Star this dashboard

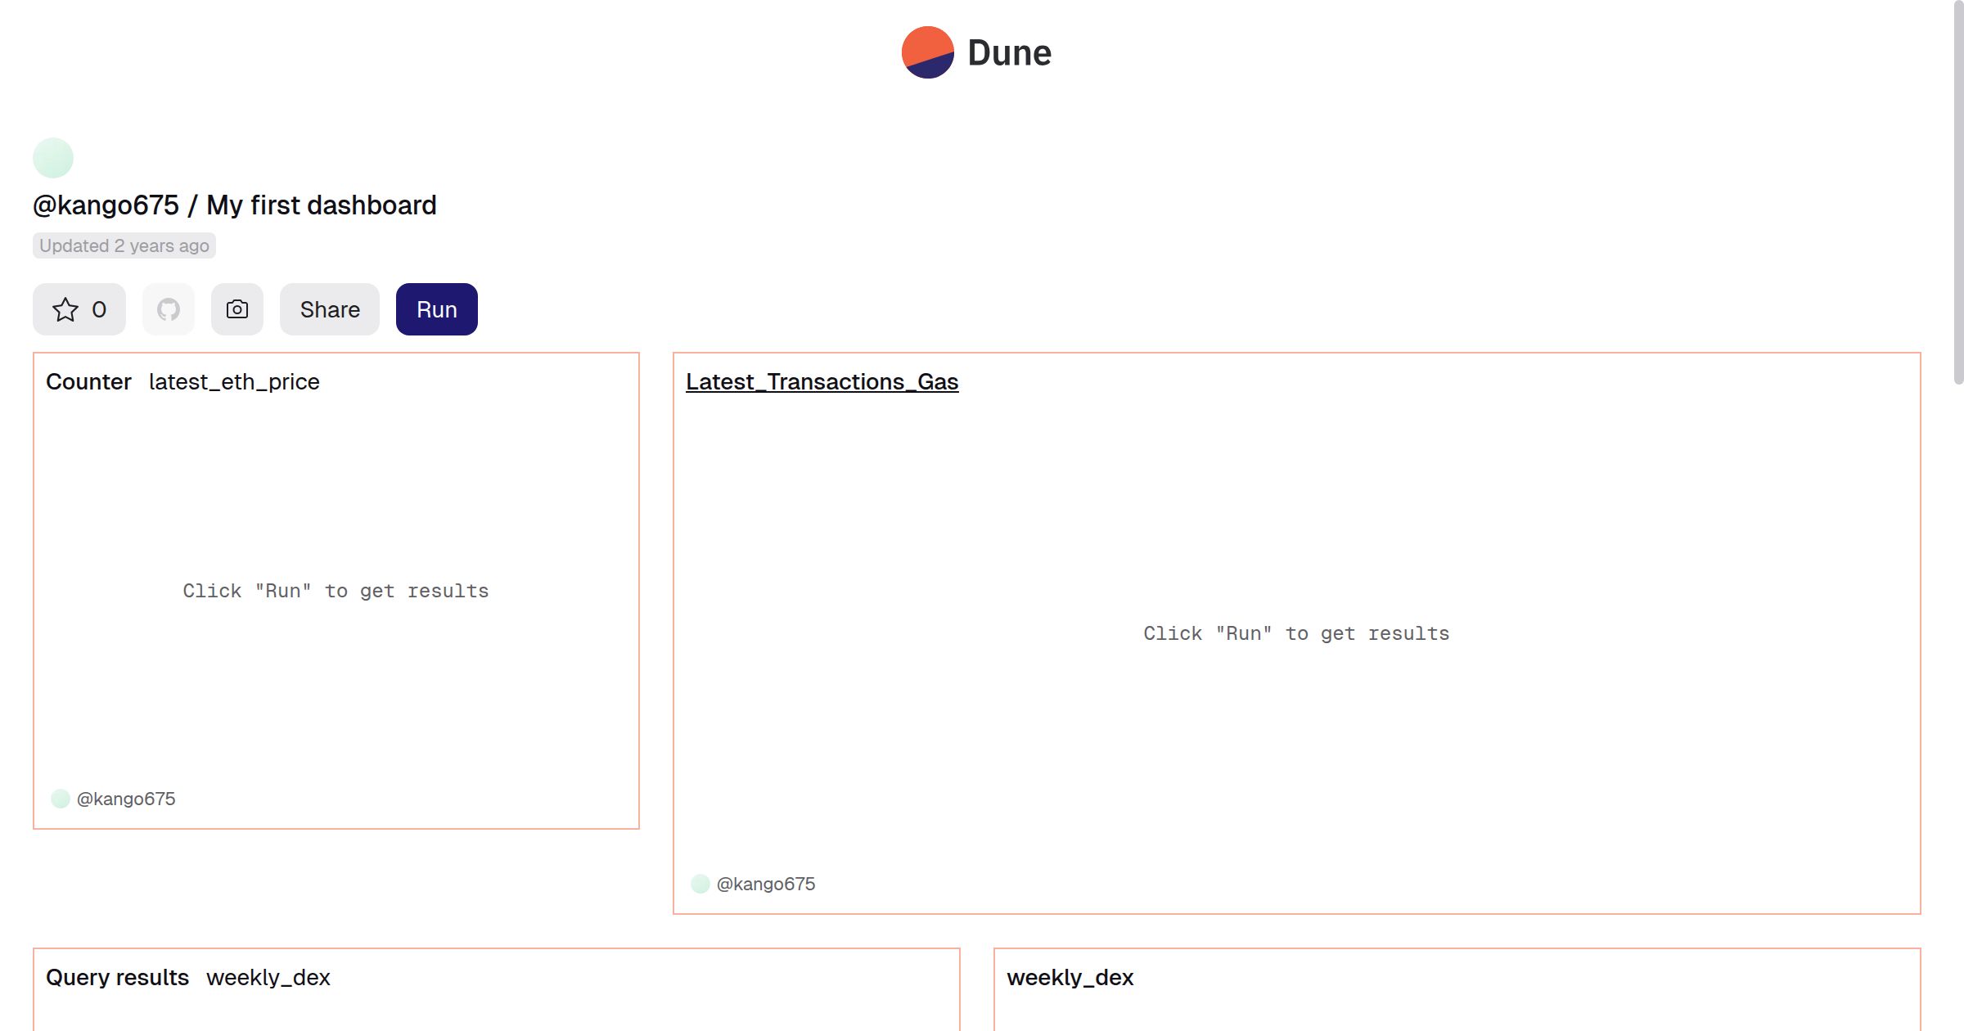click(x=65, y=309)
